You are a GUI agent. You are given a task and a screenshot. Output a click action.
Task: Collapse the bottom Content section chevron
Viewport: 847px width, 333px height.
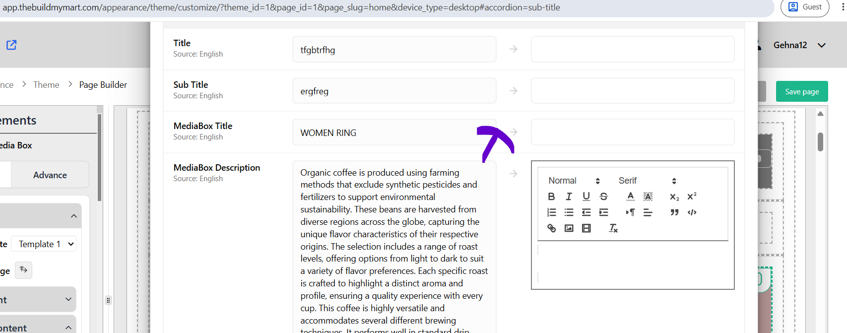[x=68, y=328]
